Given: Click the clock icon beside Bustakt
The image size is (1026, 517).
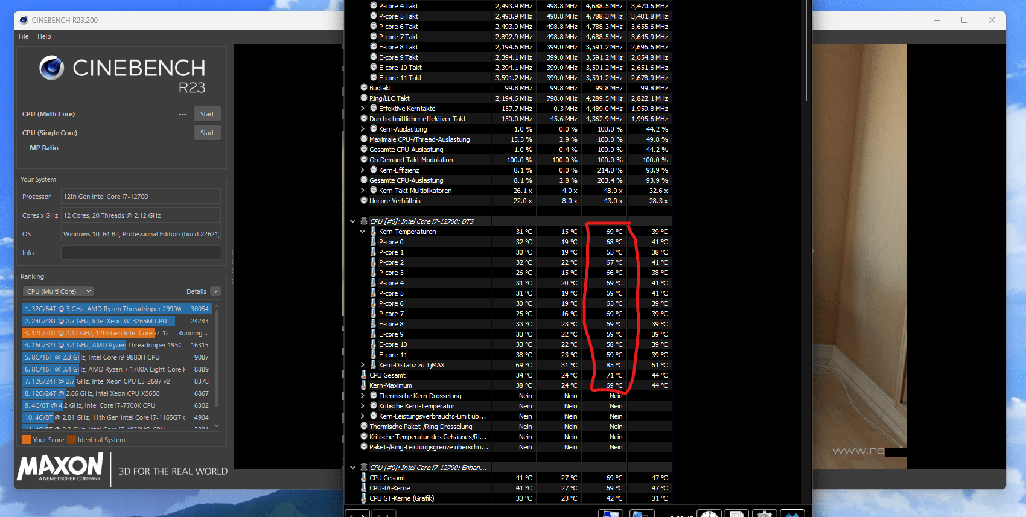Looking at the screenshot, I should (364, 87).
